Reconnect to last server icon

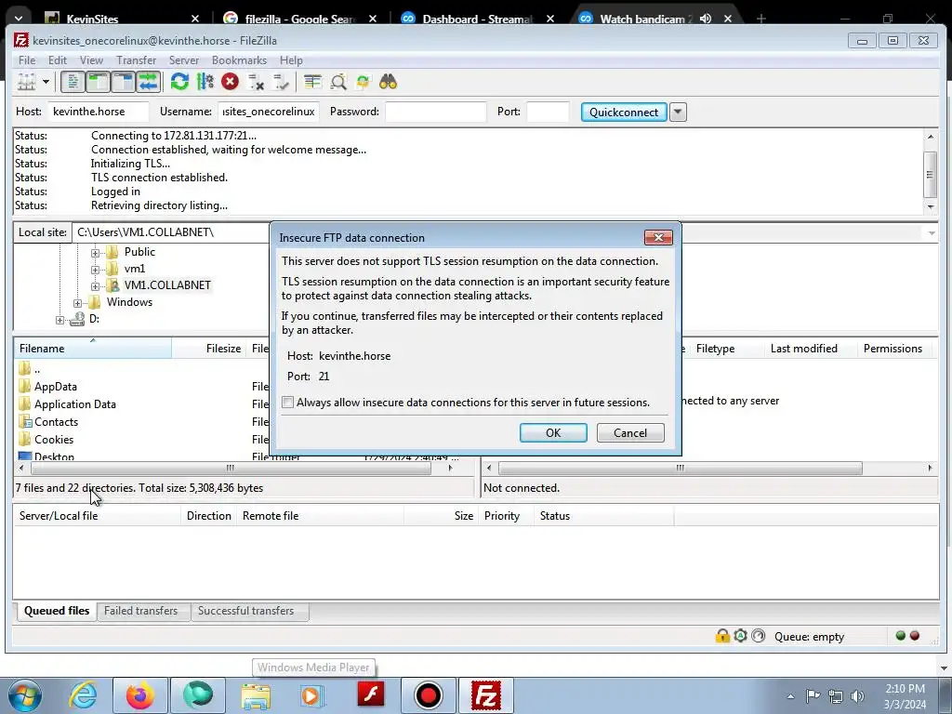281,82
